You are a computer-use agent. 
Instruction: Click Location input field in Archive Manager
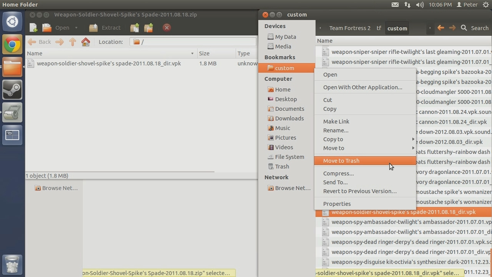193,42
